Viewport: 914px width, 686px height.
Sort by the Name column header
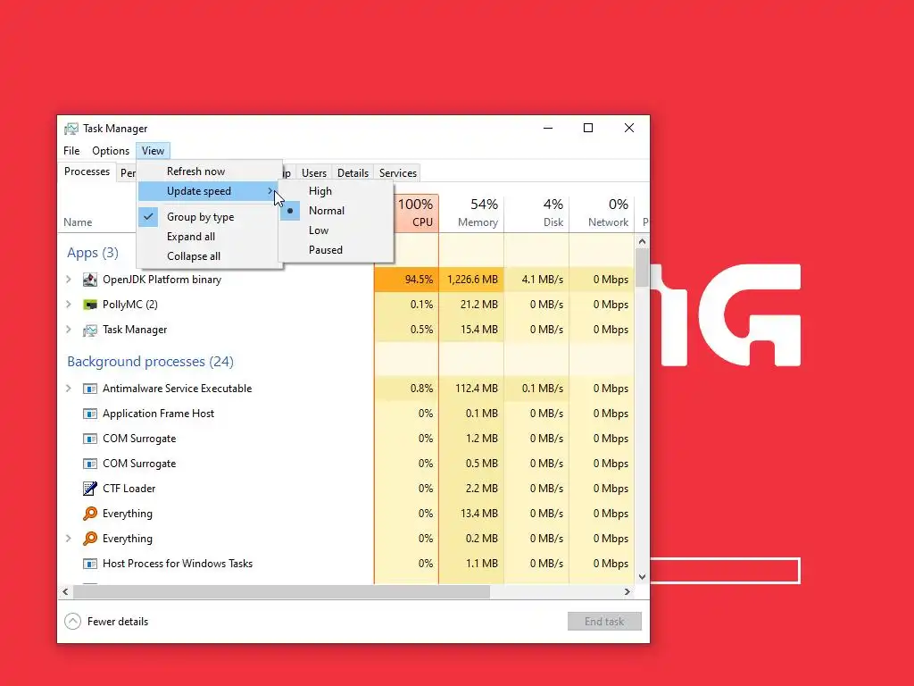pos(79,222)
